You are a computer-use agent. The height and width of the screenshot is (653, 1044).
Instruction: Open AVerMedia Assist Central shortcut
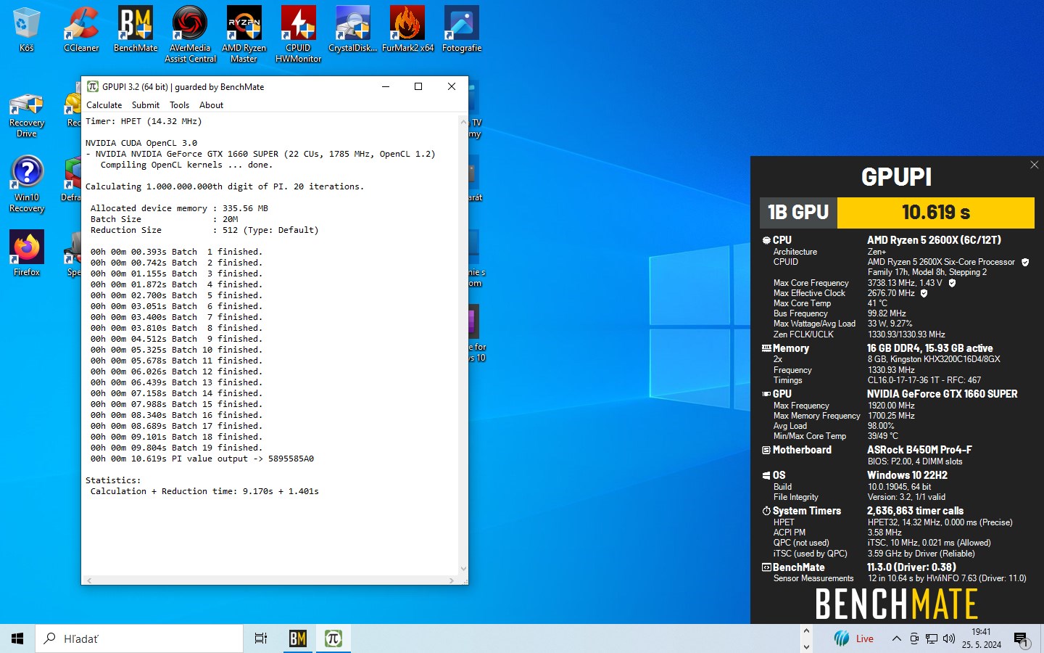pyautogui.click(x=190, y=34)
